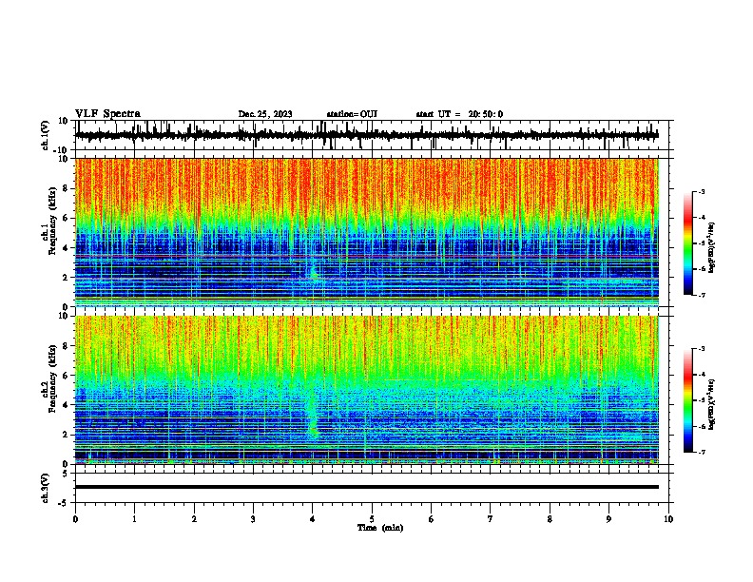Screen dimensions: 753x582
Task: Click the "ch.3(V)" axis label
Action: (x=46, y=489)
